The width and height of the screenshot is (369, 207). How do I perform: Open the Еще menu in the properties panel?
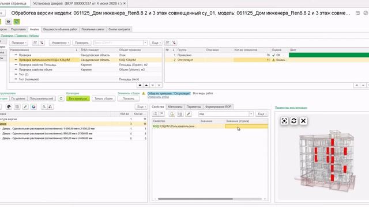[x=262, y=114]
